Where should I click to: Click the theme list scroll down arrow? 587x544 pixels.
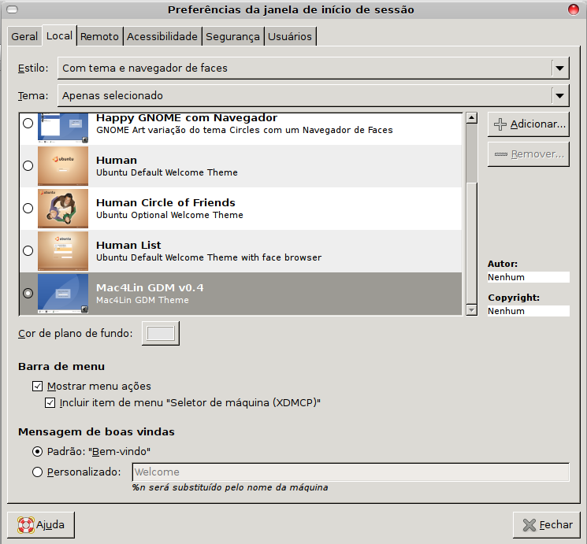tap(472, 309)
